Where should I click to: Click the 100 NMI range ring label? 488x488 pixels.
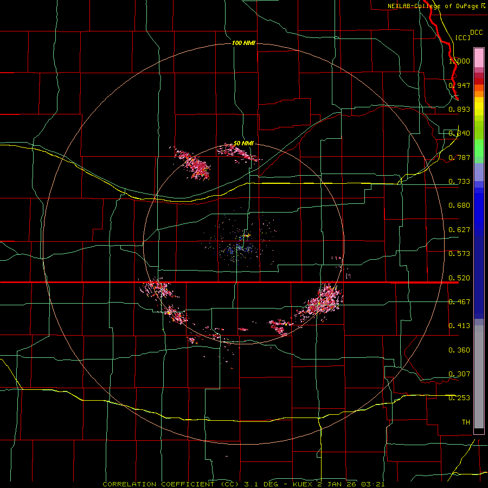pos(243,43)
